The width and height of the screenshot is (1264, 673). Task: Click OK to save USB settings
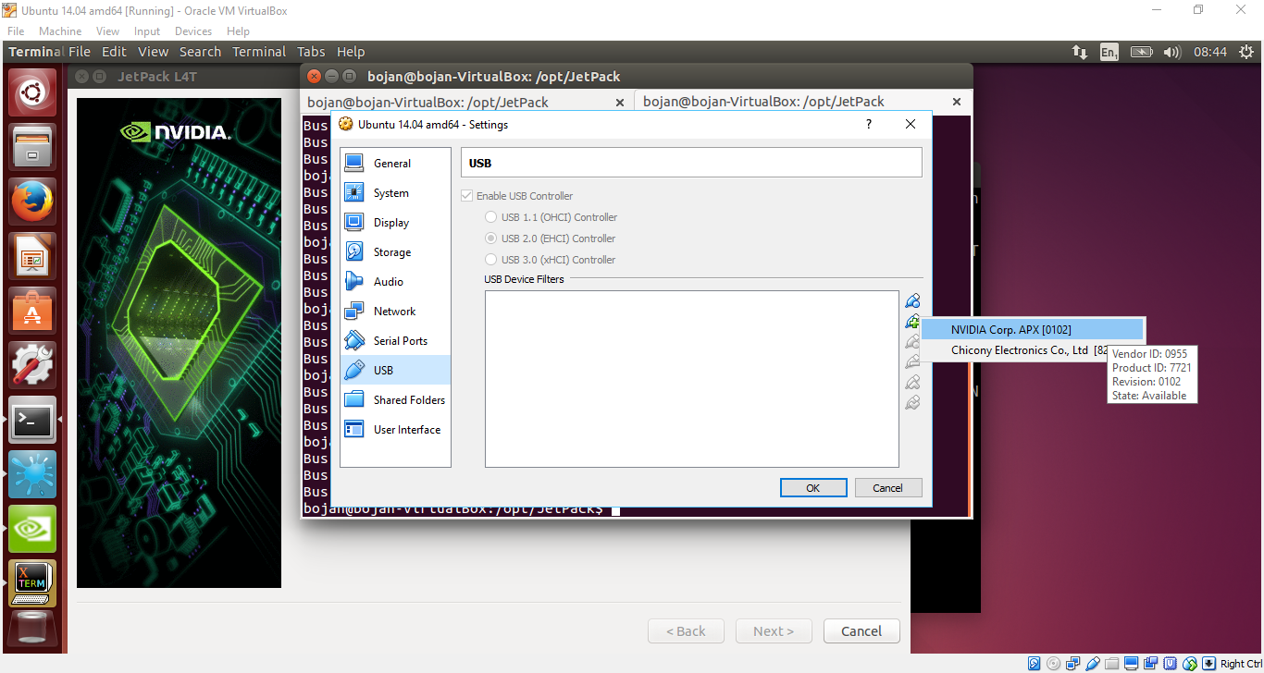click(x=813, y=487)
